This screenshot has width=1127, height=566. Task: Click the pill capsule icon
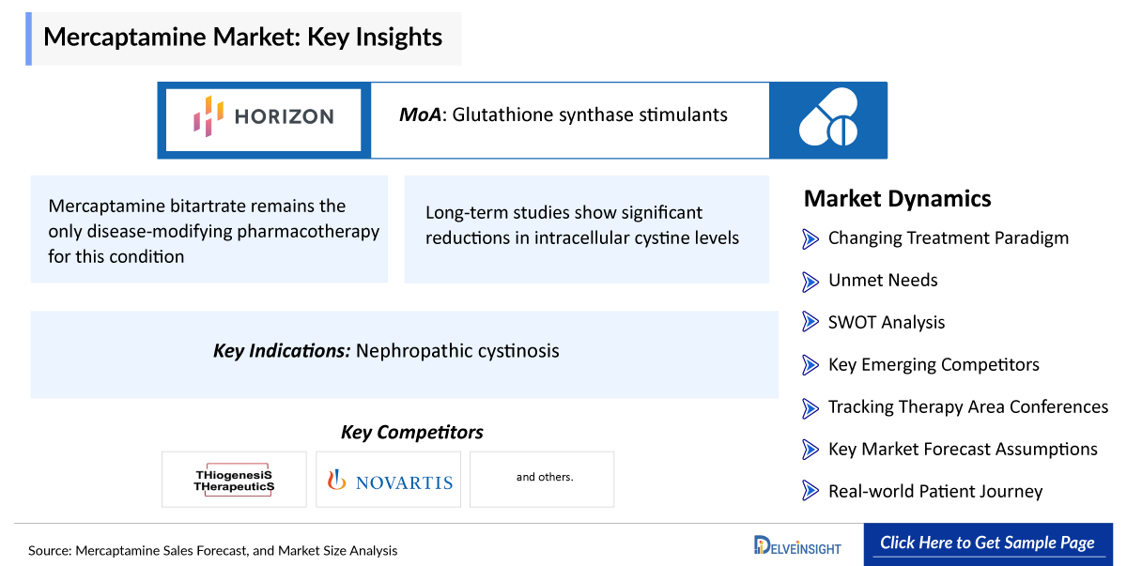(827, 118)
